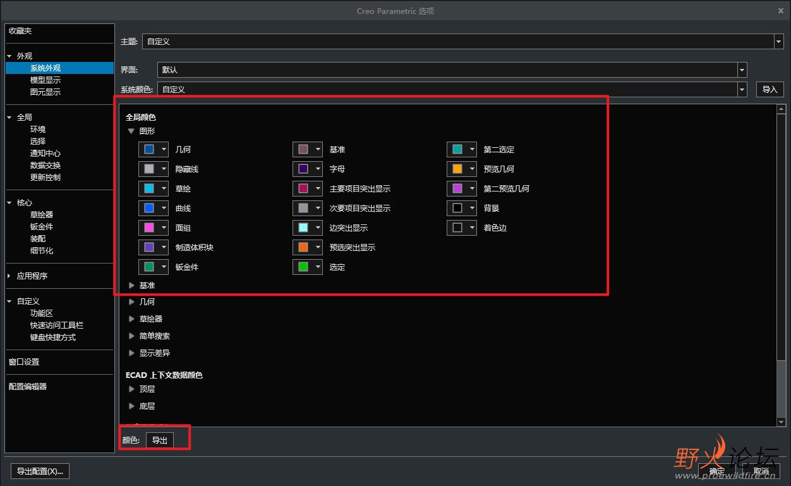Expand the 简单搜索 color group
Screen dimensions: 791x486
[x=131, y=336]
